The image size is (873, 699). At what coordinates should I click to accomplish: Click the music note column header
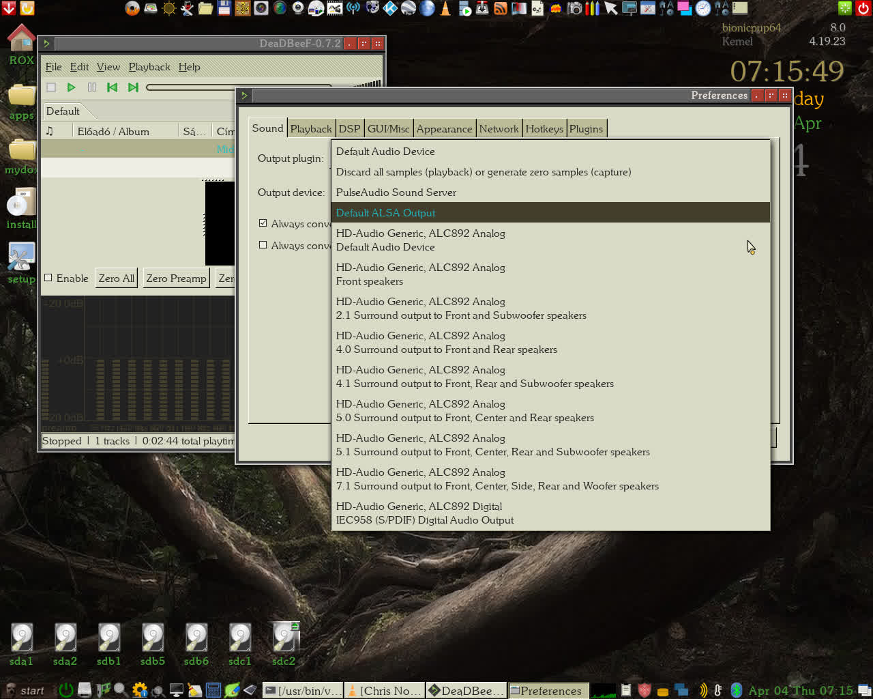57,131
